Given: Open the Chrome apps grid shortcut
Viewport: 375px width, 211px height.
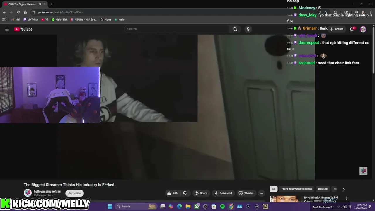Looking at the screenshot, I should click(x=4, y=20).
